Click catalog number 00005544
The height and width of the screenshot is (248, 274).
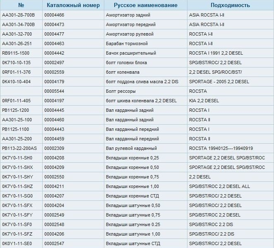54,91
